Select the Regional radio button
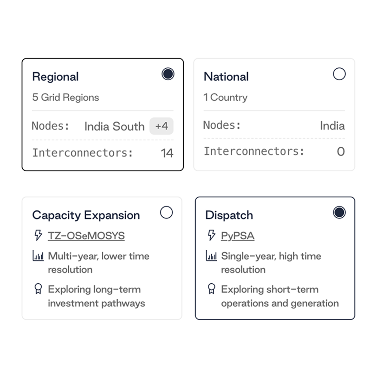 coord(168,74)
